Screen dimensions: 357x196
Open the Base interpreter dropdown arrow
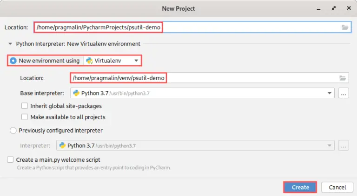(x=330, y=93)
